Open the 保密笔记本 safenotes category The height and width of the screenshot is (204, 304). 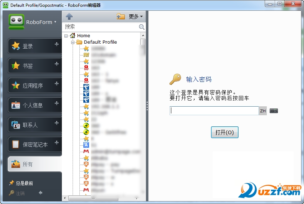click(x=35, y=145)
